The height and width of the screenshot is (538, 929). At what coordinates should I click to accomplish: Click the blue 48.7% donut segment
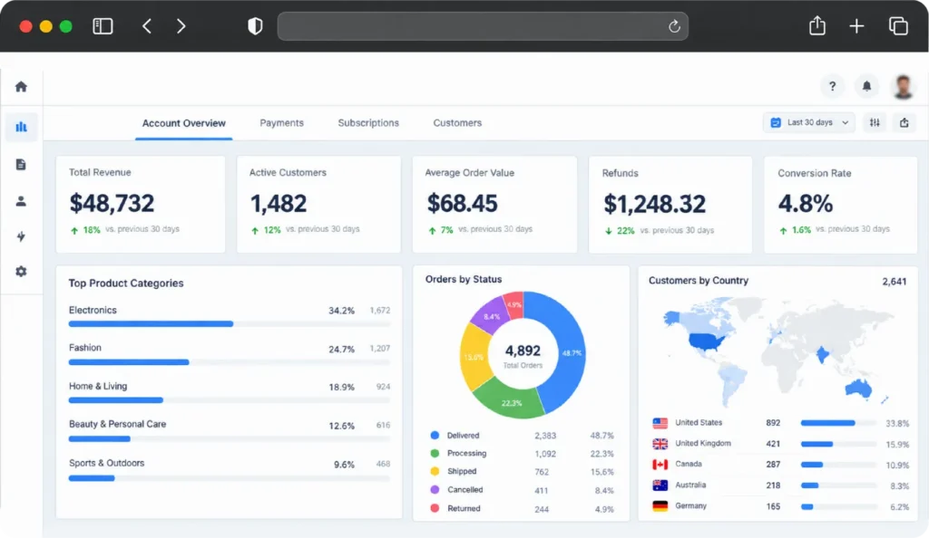(567, 353)
